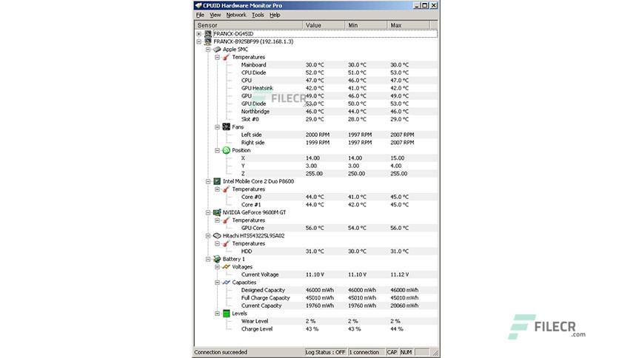Click the green Position icon
The width and height of the screenshot is (619, 358).
tap(227, 150)
